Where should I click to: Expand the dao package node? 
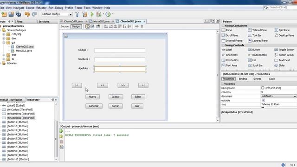tap(4, 39)
